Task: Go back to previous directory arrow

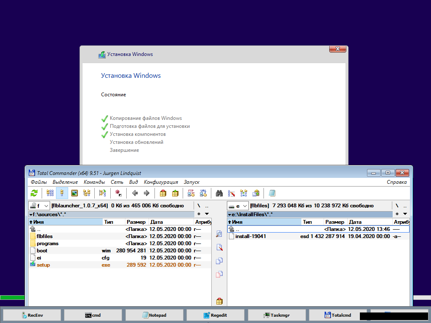Action: click(x=135, y=193)
